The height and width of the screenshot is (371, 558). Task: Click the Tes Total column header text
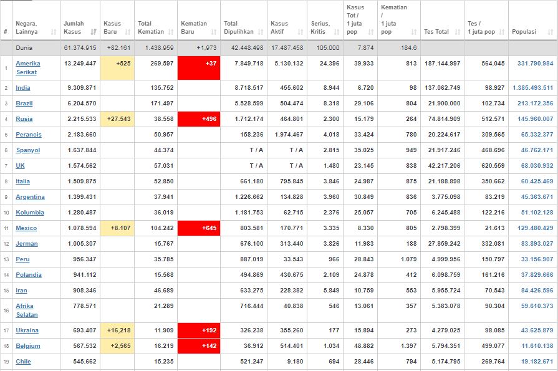[436, 32]
